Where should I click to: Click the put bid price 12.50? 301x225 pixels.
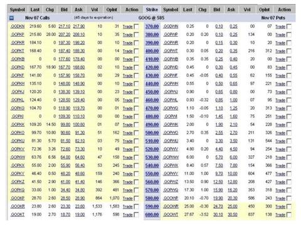coord(218,182)
